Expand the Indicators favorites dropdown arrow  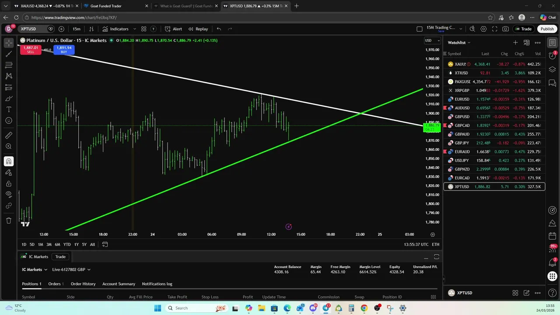coord(135,29)
